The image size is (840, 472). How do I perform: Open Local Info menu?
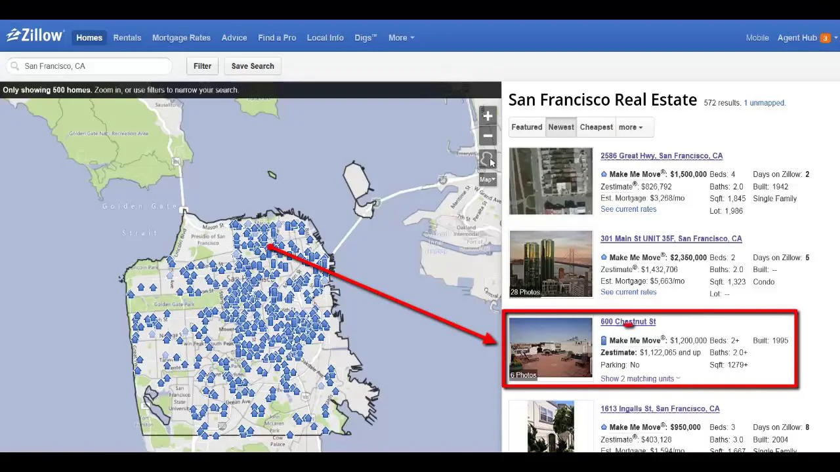click(325, 38)
